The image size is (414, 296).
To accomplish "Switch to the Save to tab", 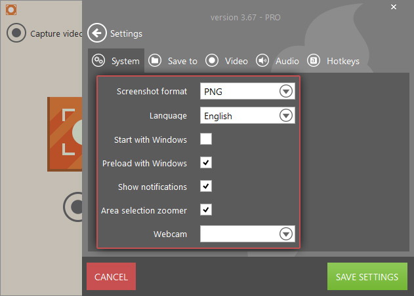I will pos(182,61).
